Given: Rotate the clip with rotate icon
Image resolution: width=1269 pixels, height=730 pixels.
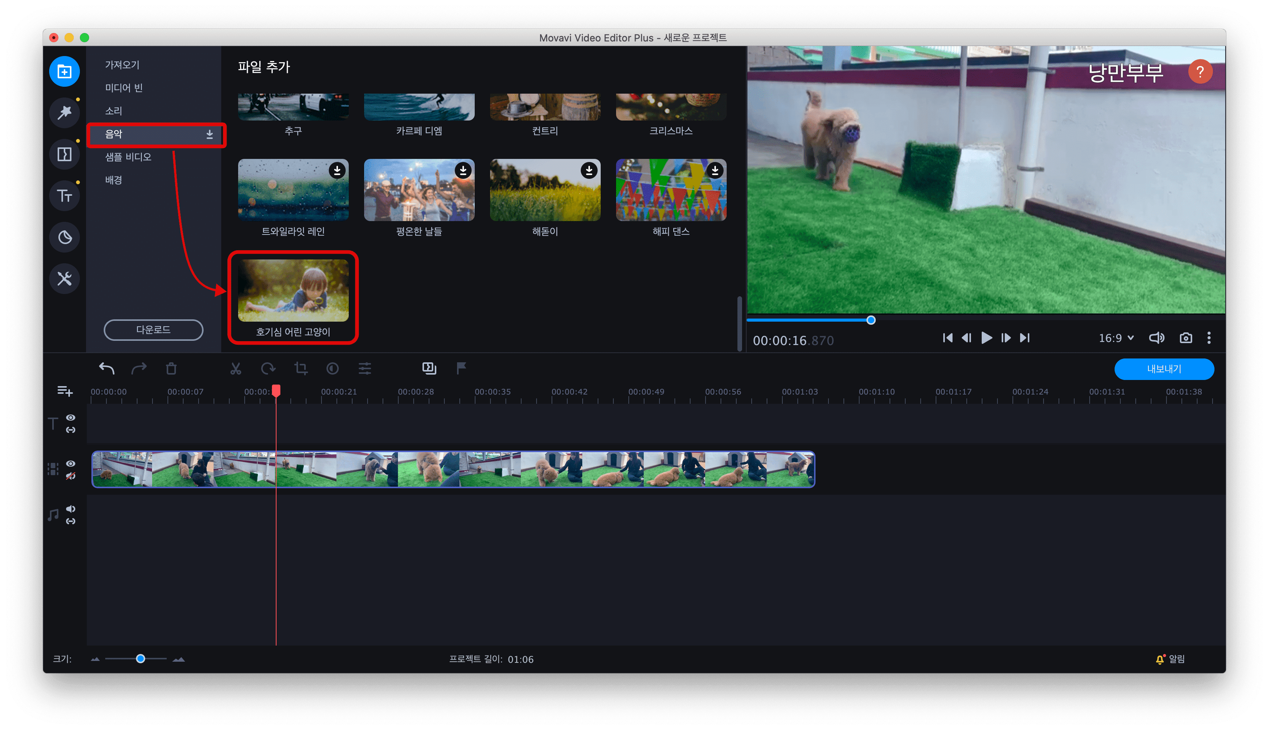Looking at the screenshot, I should [x=268, y=368].
